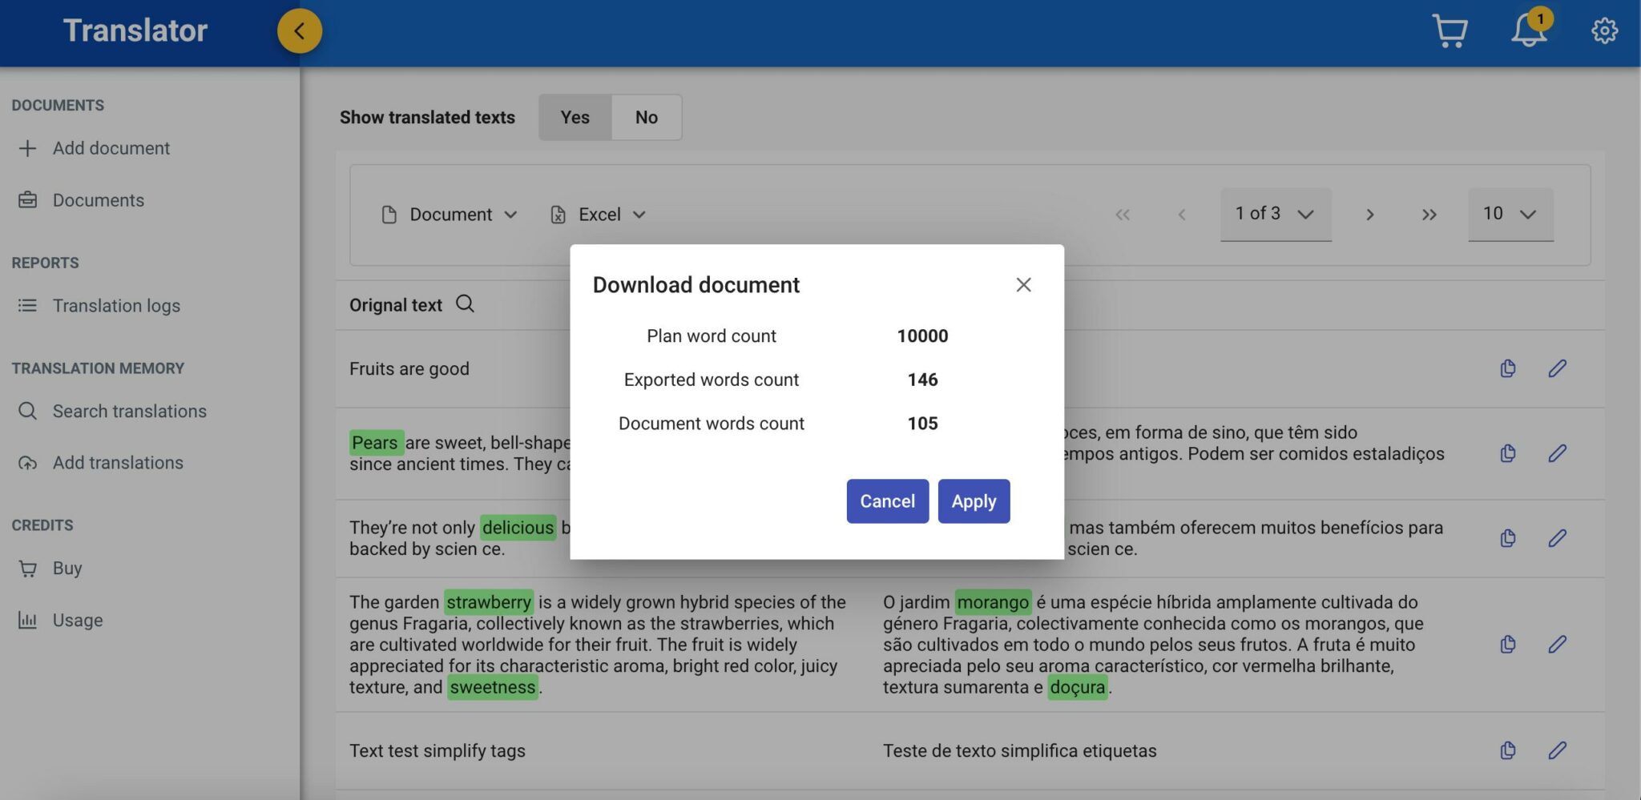Open Translation logs in sidebar
This screenshot has width=1641, height=800.
(116, 306)
